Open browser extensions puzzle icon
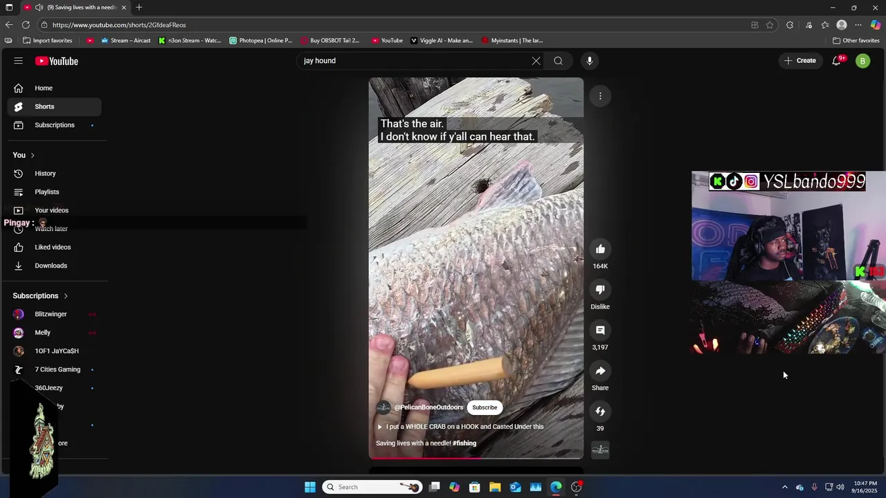886x498 pixels. (x=790, y=25)
